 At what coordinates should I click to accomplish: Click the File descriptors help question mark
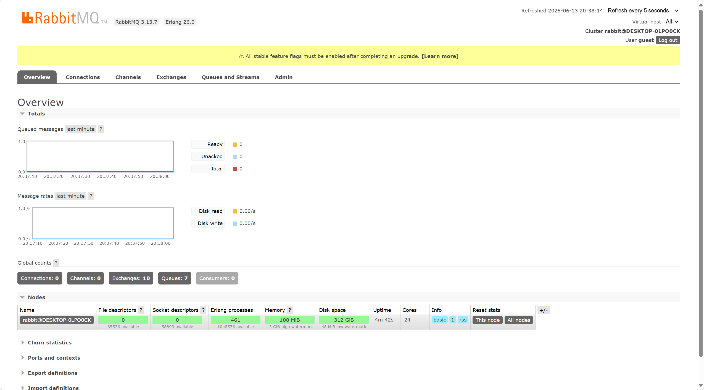(x=141, y=310)
